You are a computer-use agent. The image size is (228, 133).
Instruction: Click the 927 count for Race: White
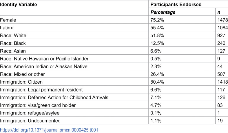click(x=221, y=35)
